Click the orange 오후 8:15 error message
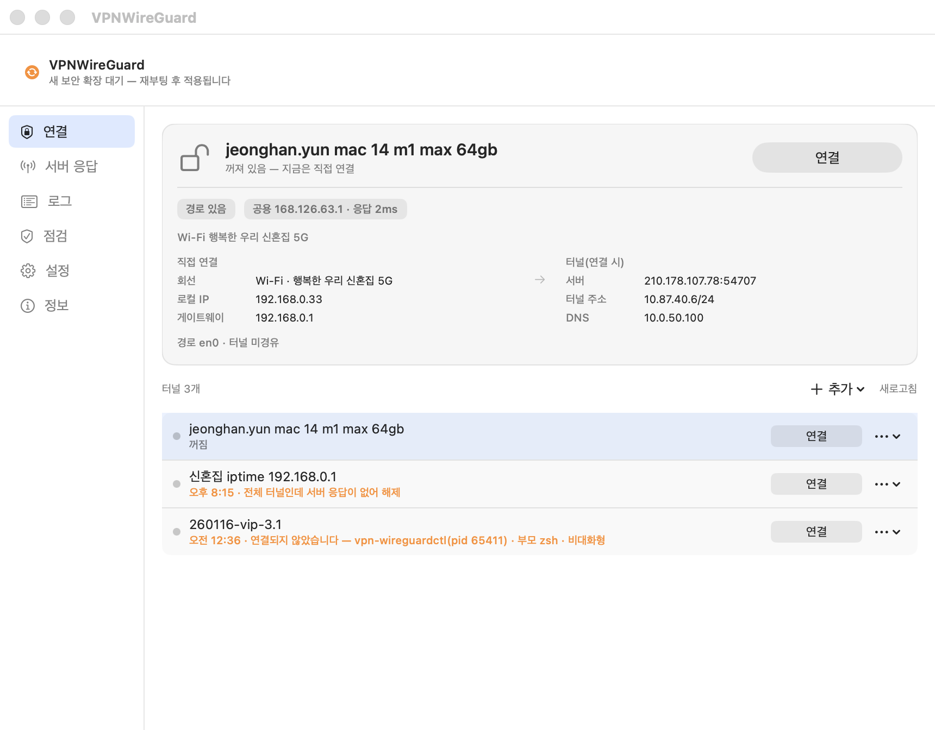Viewport: 935px width, 730px height. coord(295,493)
